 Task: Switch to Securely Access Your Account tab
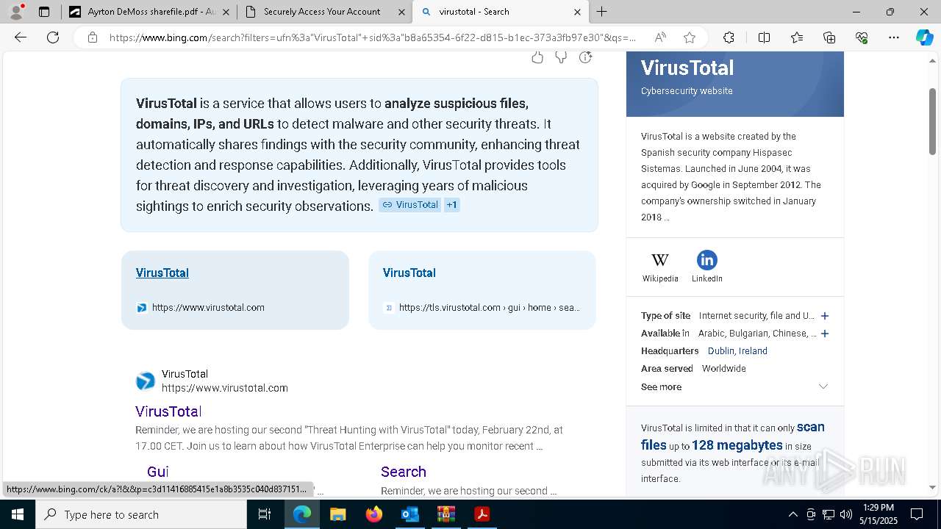coord(323,12)
